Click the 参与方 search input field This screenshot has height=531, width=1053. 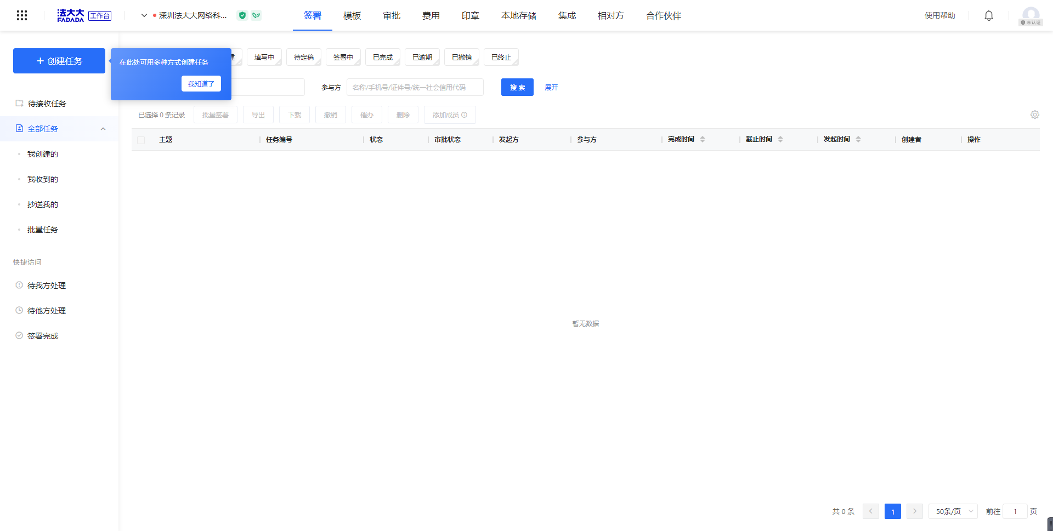click(x=415, y=87)
